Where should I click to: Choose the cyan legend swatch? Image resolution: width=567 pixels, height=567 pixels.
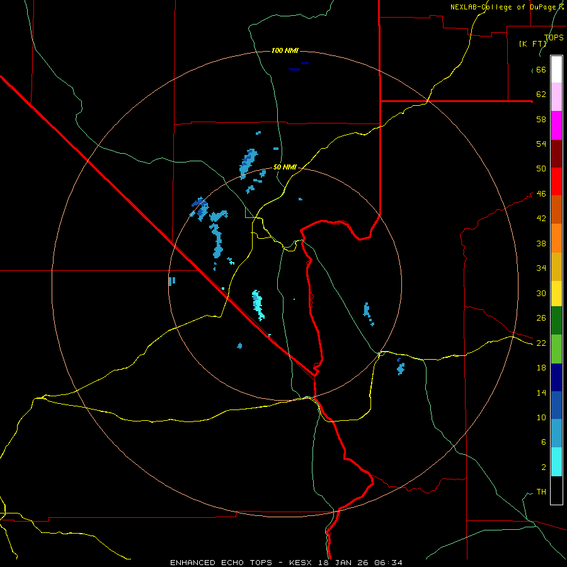(x=556, y=462)
